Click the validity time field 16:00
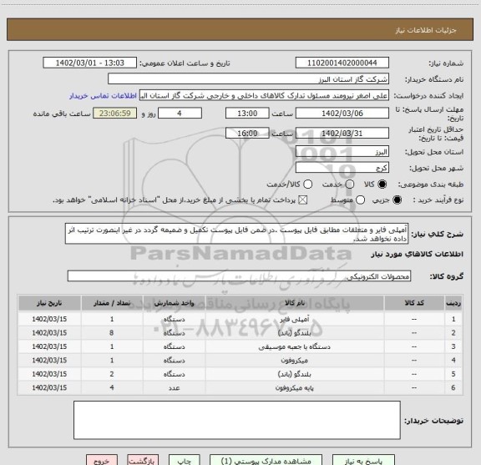Image resolution: width=481 pixels, height=465 pixels. 247,133
